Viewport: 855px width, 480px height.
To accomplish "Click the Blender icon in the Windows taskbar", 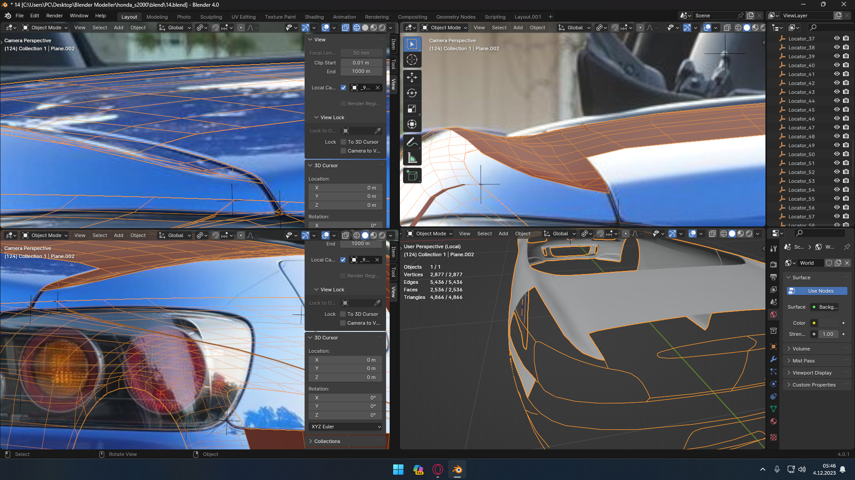I will pos(457,469).
